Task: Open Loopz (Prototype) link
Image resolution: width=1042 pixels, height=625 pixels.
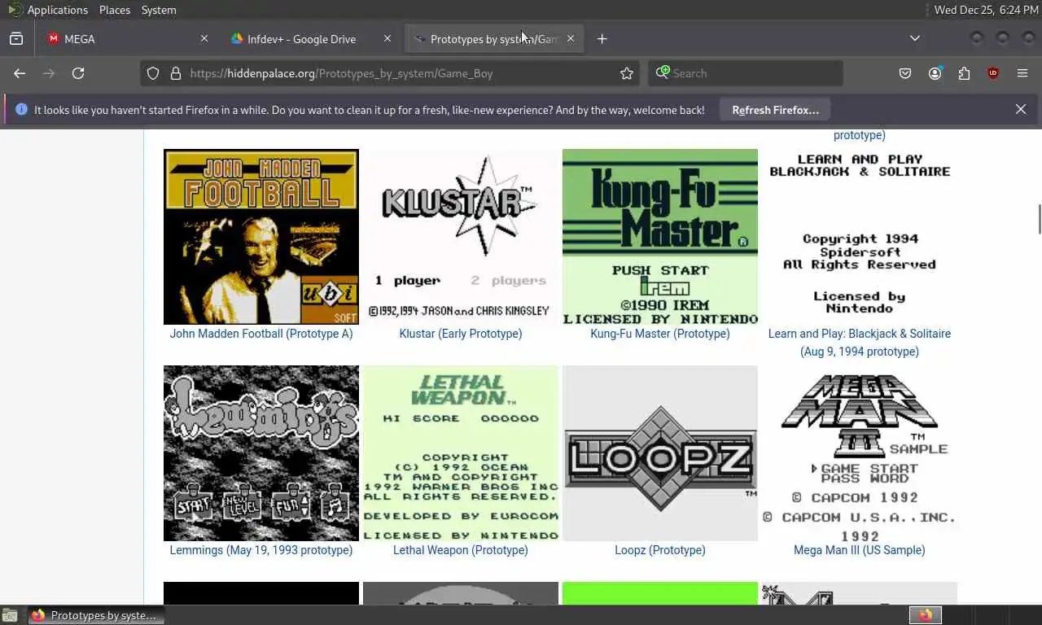Action: coord(660,550)
